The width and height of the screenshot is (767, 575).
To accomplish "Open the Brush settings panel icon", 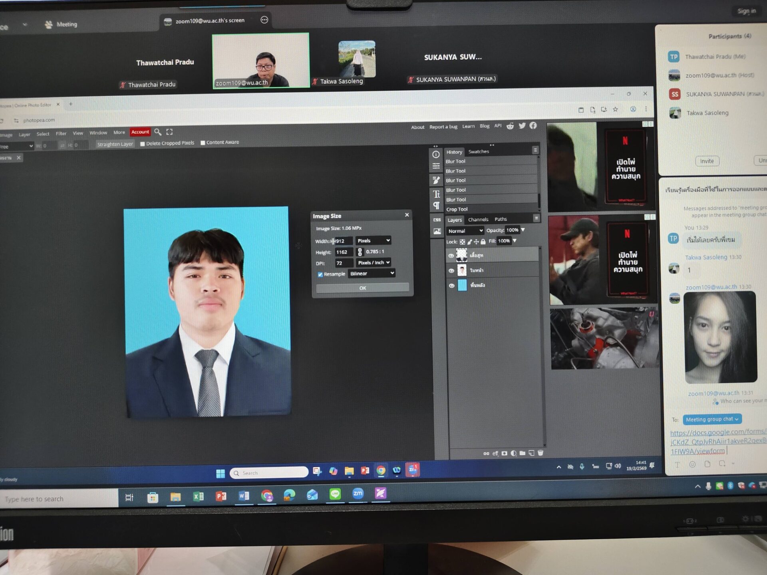I will (436, 180).
